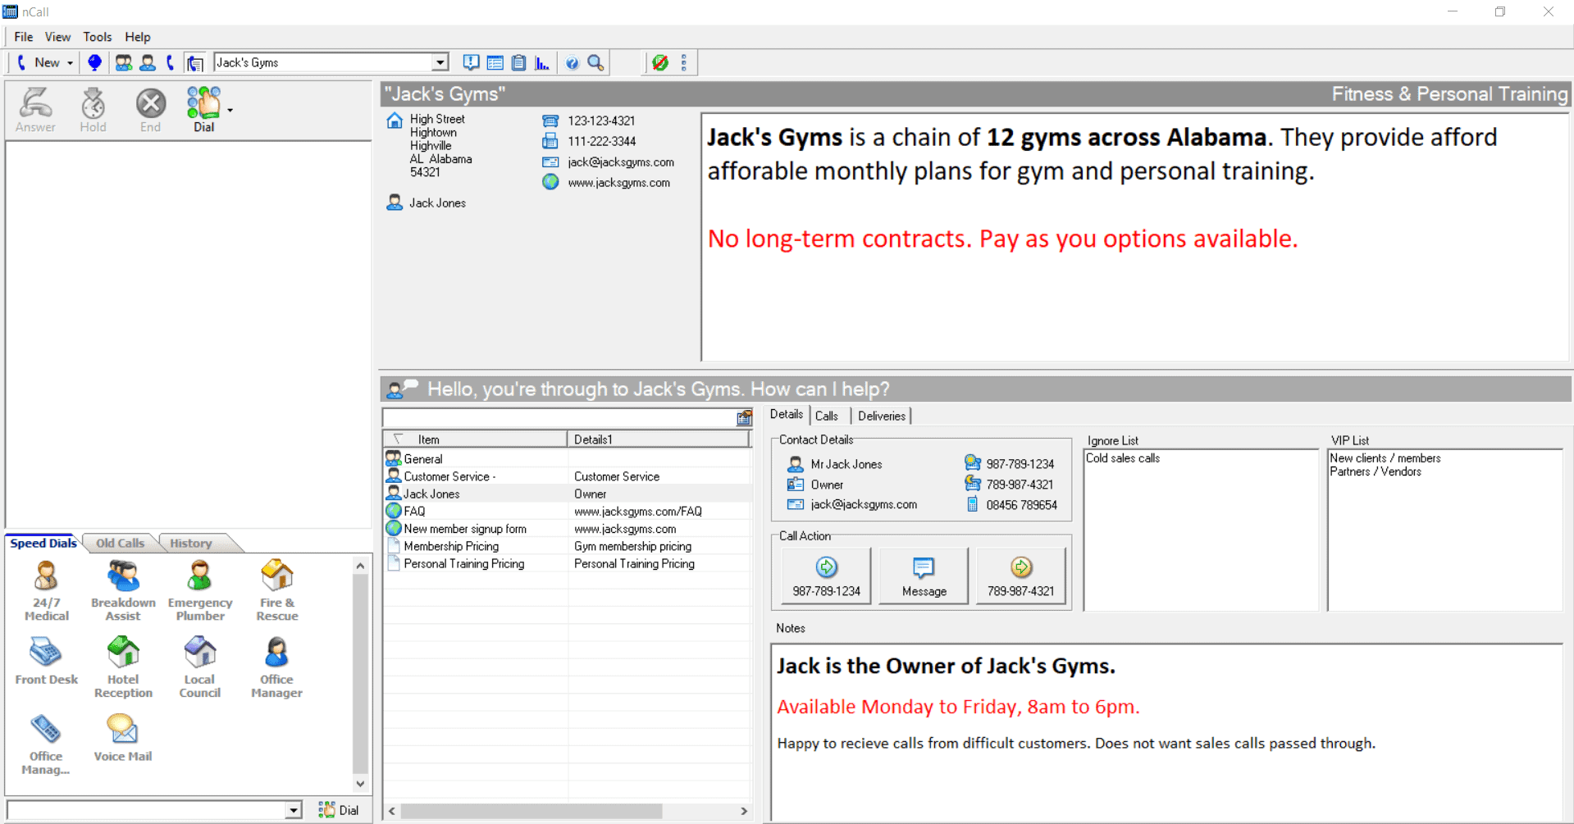Click the green crossed-out circle toolbar icon

[660, 62]
